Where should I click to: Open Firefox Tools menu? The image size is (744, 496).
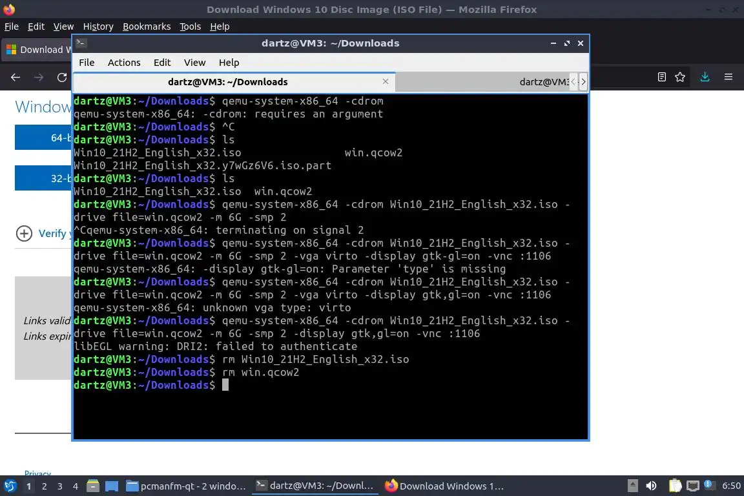191,26
